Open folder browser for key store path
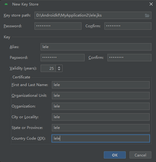The image size is (156, 162). pyautogui.click(x=147, y=16)
